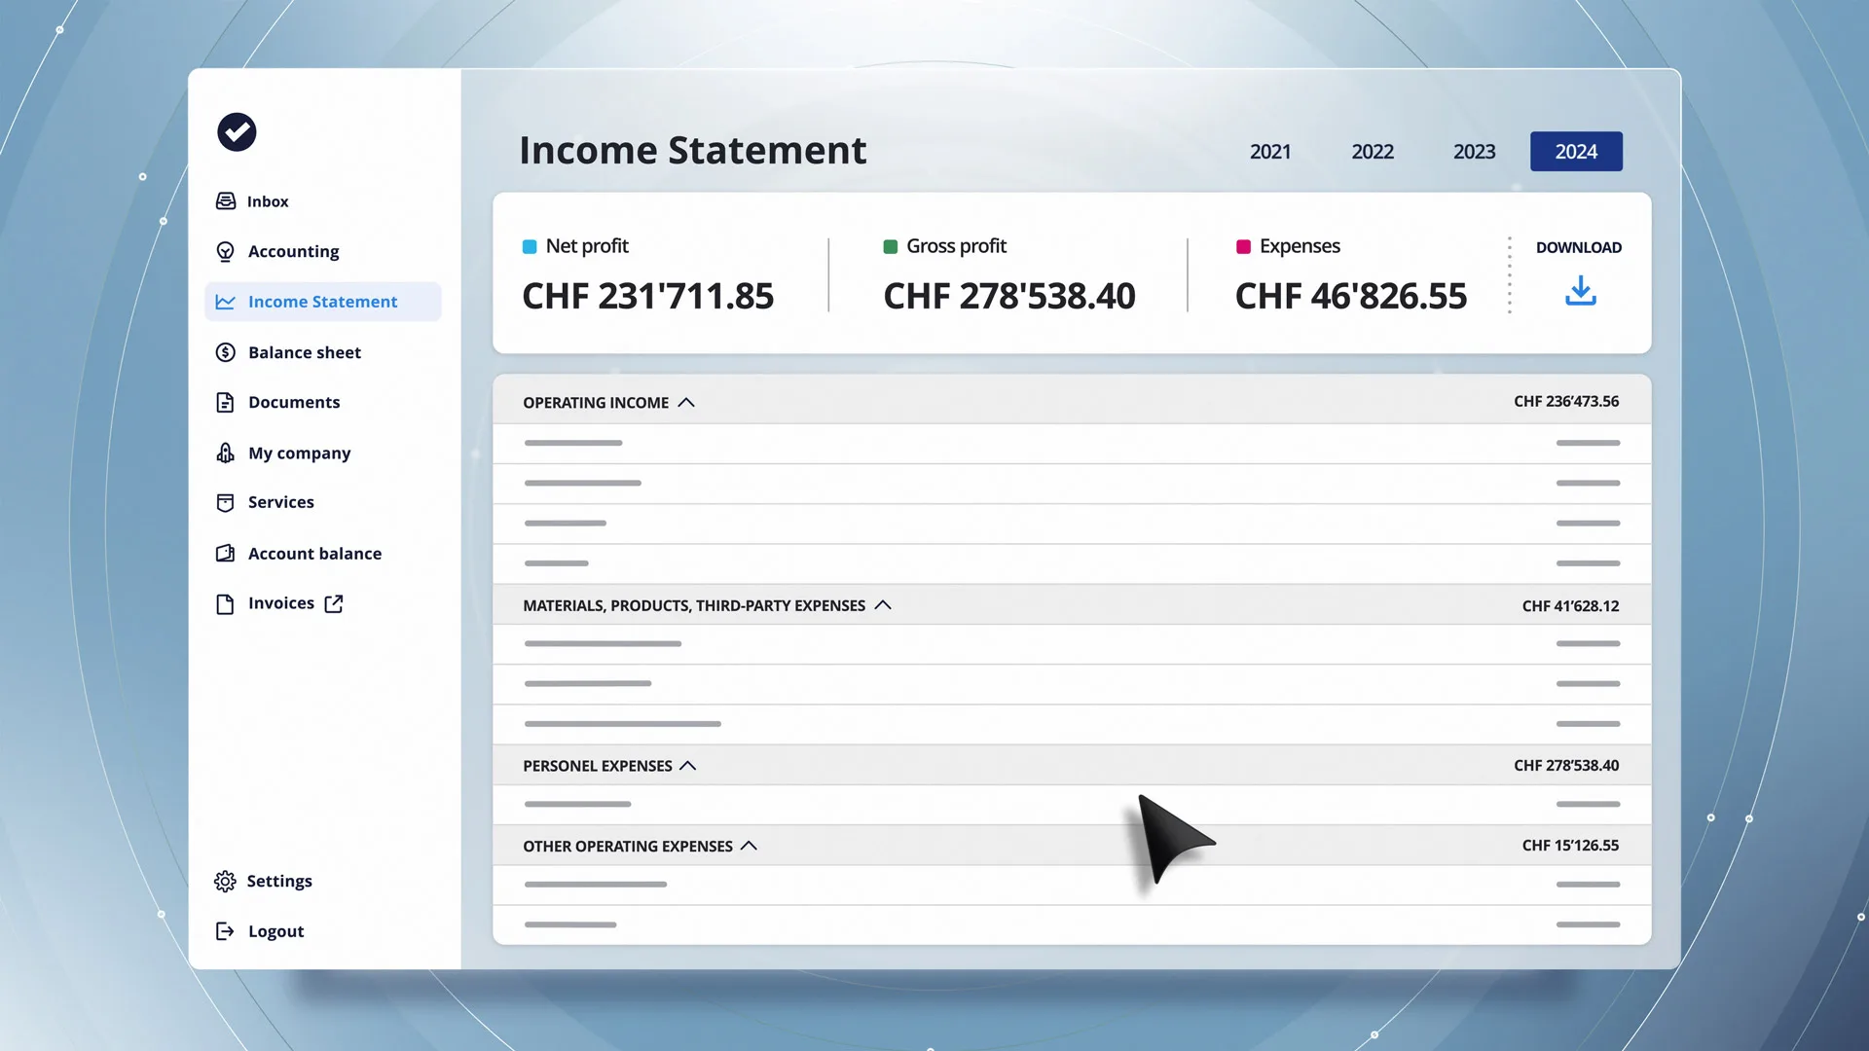Click the Other Operating Expenses total CHF 15'126.55
The height and width of the screenshot is (1051, 1869).
(1571, 846)
